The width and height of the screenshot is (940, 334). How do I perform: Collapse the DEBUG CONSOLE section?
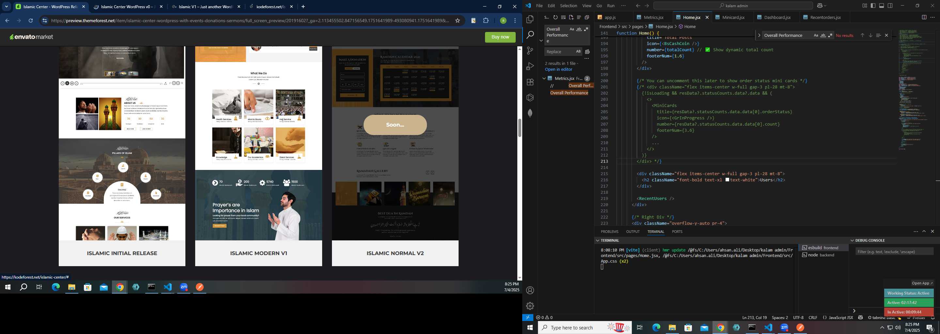click(853, 240)
